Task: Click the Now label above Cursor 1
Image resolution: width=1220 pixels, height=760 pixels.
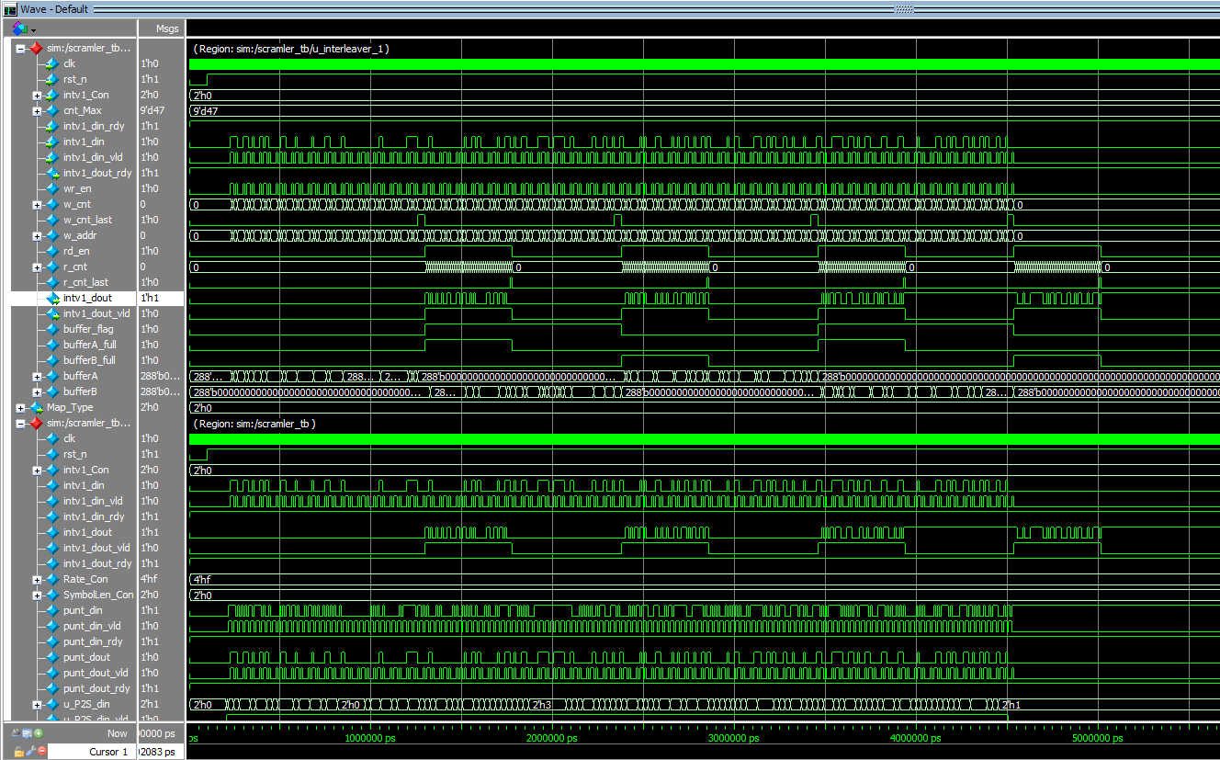Action: tap(118, 733)
